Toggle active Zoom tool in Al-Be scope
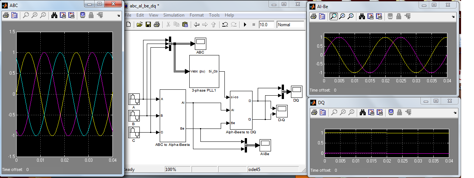Image resolution: width=474 pixels, height=178 pixels. click(333, 17)
